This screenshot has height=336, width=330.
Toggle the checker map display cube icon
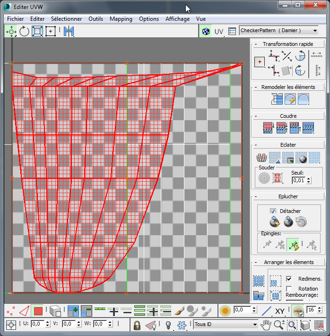coord(206,32)
